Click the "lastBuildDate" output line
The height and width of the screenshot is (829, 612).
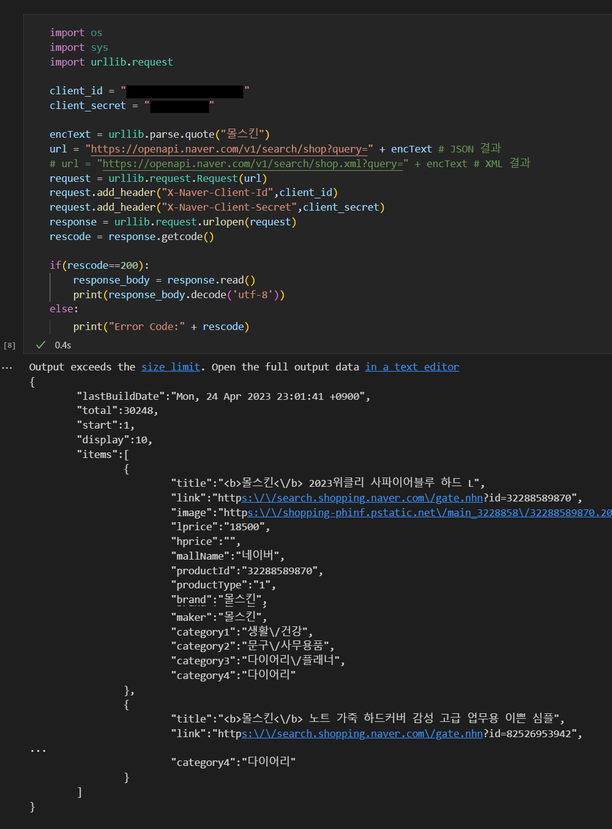pyautogui.click(x=223, y=396)
